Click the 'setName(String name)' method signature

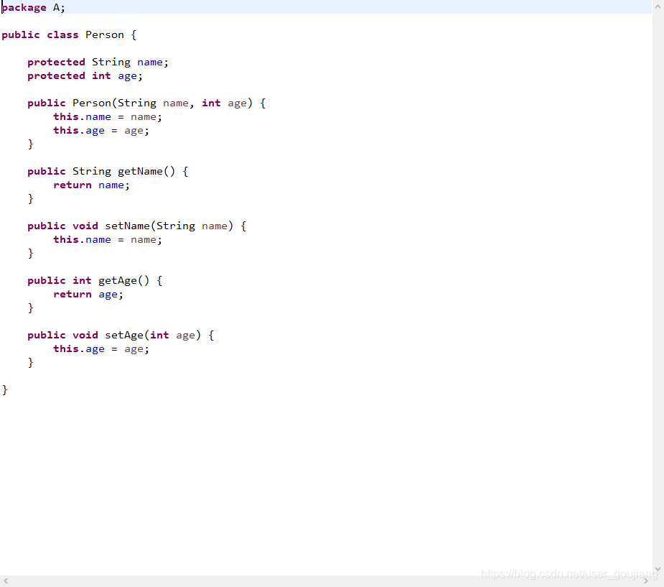pos(169,226)
